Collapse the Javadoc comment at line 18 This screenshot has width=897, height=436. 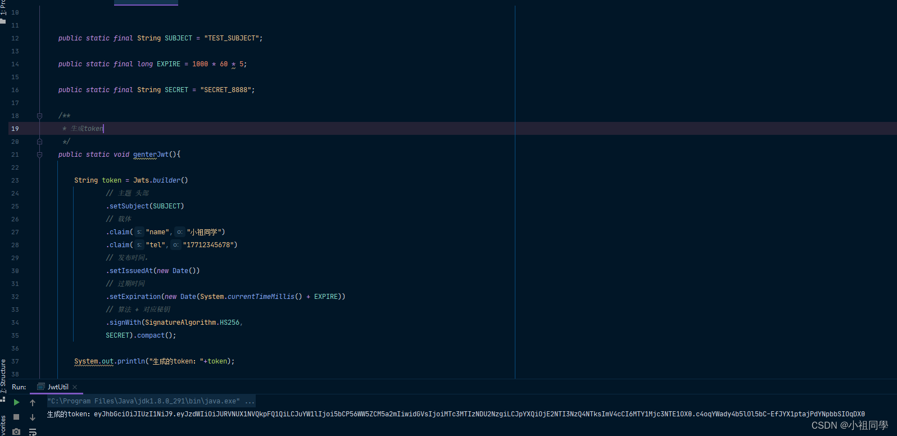click(39, 116)
